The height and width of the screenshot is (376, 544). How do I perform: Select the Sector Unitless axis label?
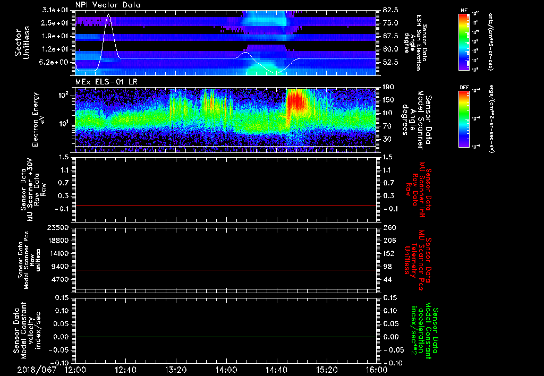tap(22, 44)
